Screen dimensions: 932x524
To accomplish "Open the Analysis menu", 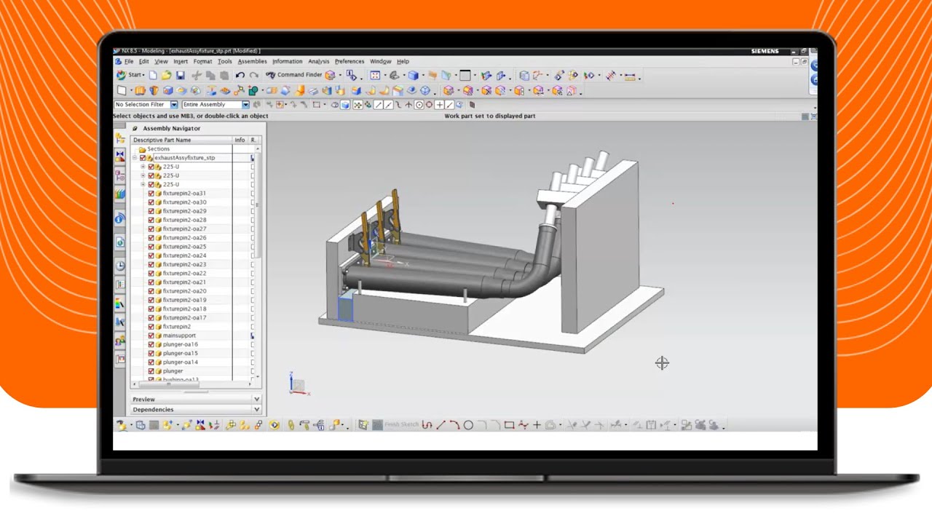I will point(318,61).
